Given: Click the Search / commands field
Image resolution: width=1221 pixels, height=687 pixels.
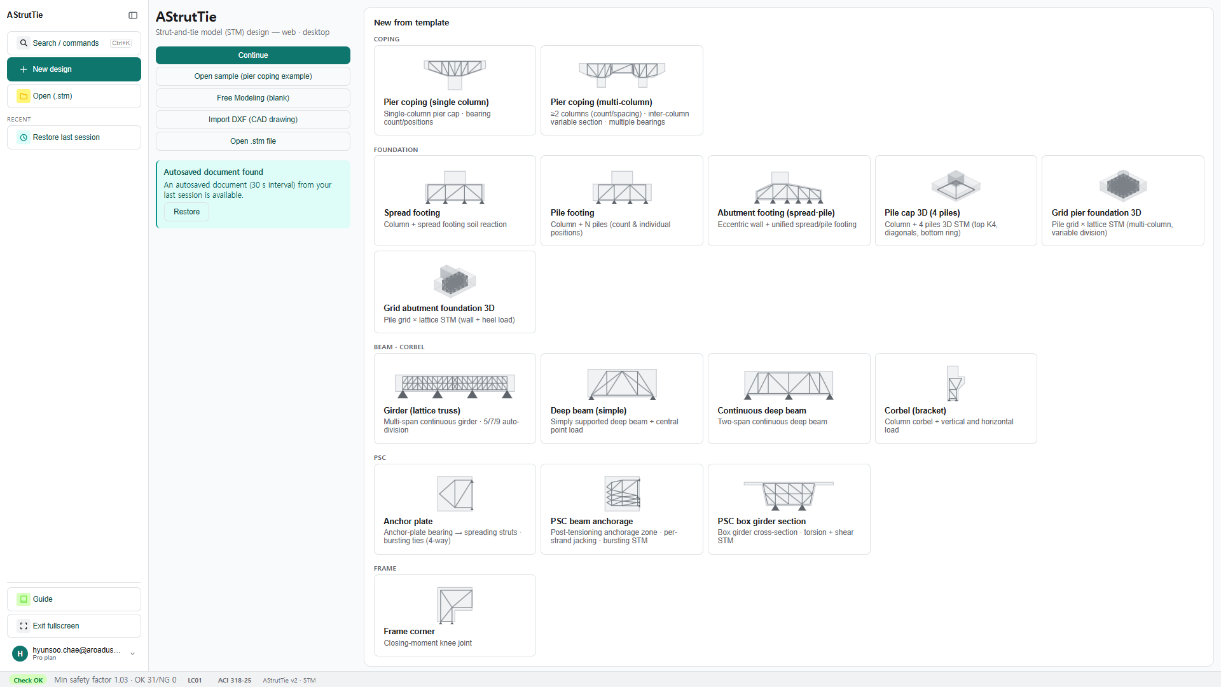Looking at the screenshot, I should tap(74, 43).
